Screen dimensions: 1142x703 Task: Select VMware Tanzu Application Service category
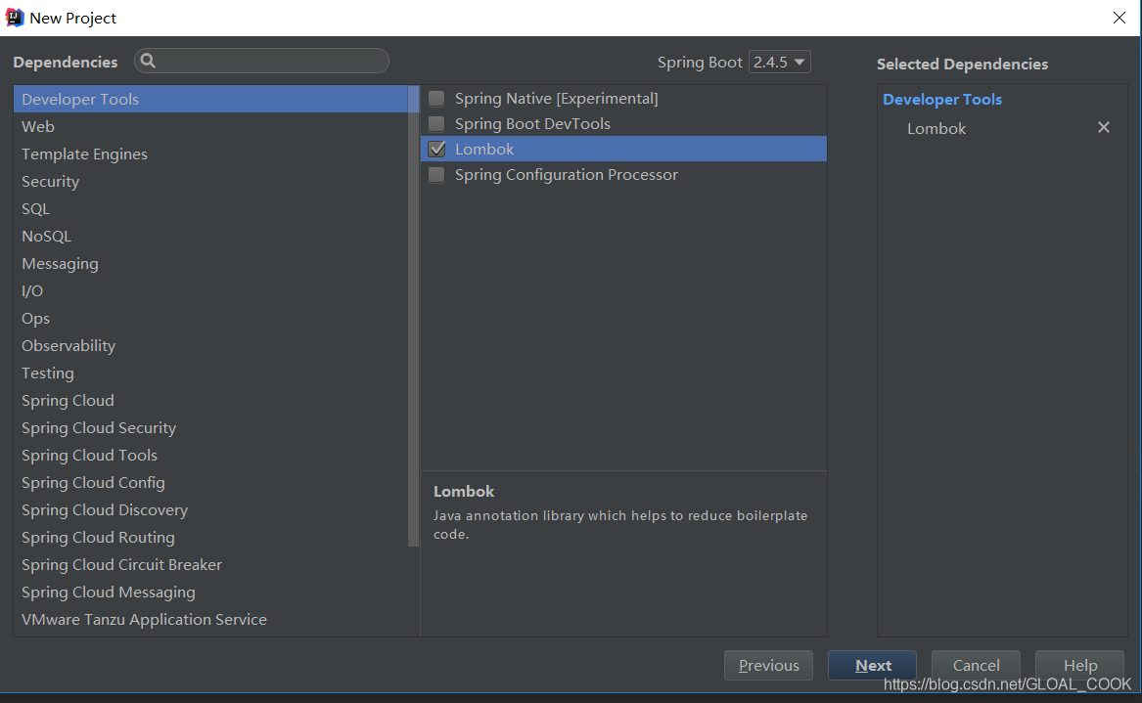(x=211, y=620)
